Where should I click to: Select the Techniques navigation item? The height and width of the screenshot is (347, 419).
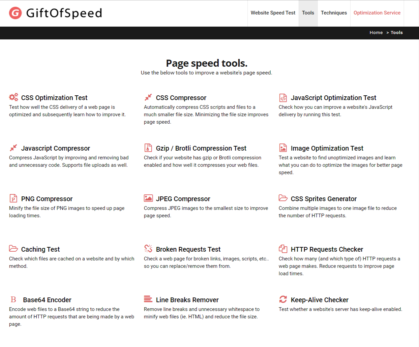click(x=334, y=13)
